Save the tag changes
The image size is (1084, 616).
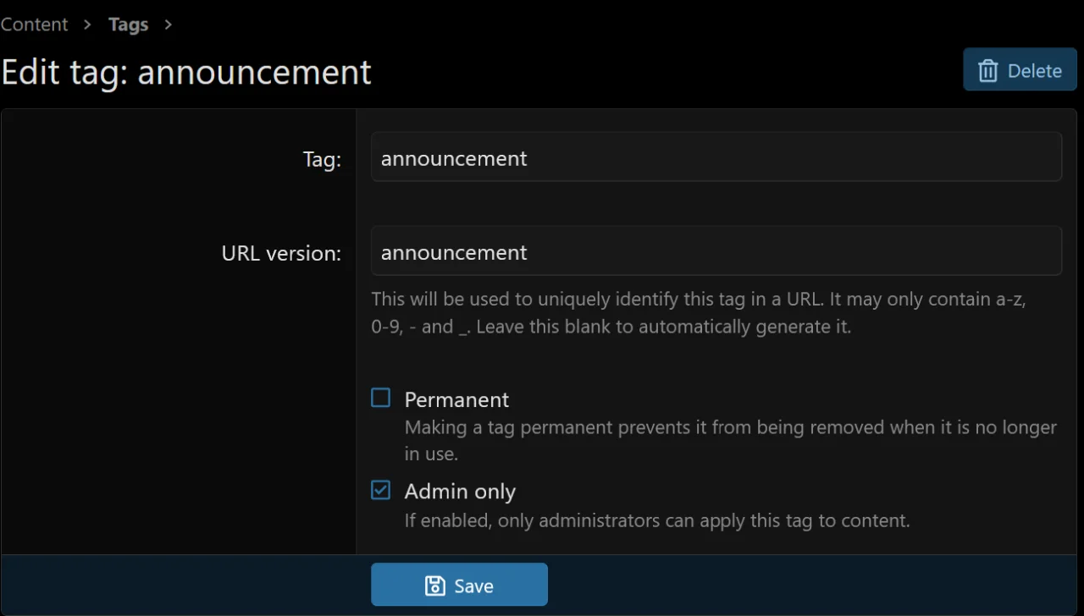459,585
